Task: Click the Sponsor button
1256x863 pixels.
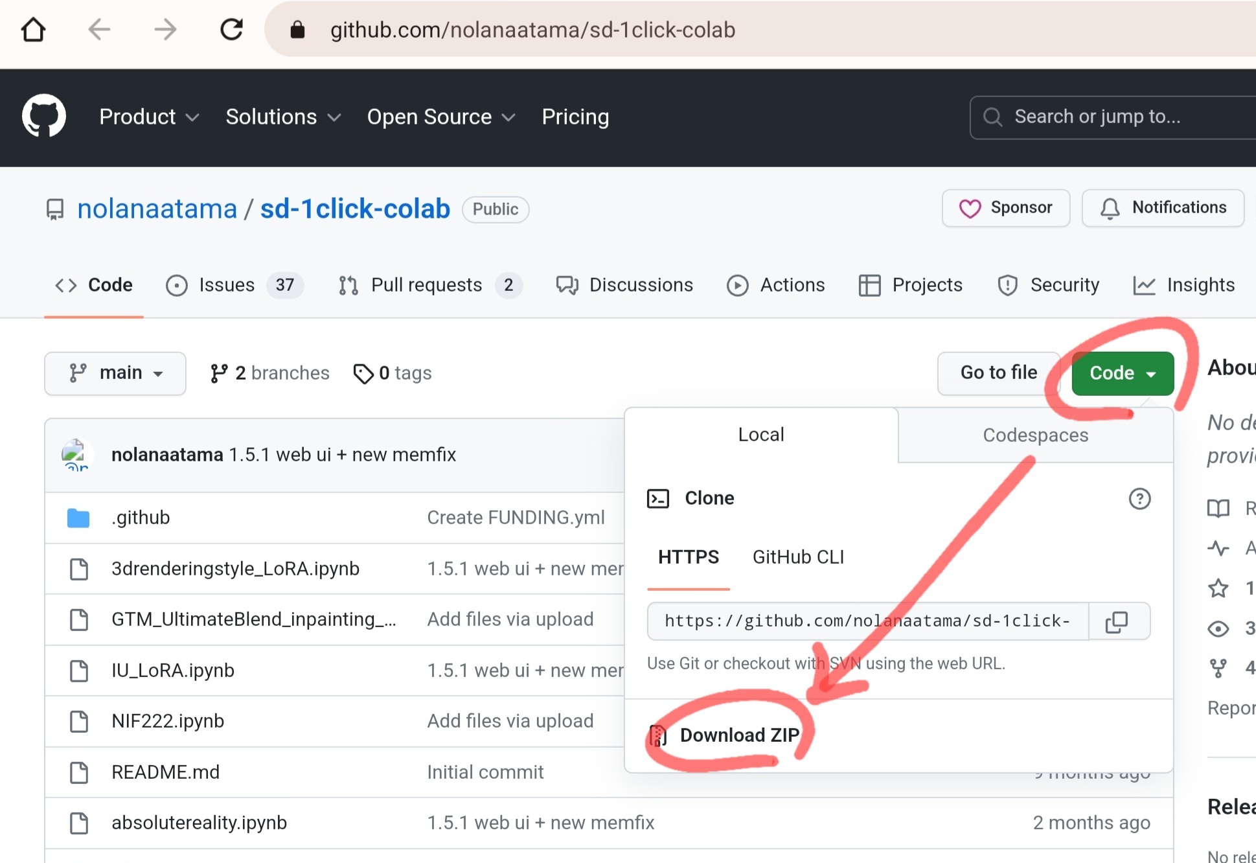Action: click(1005, 208)
